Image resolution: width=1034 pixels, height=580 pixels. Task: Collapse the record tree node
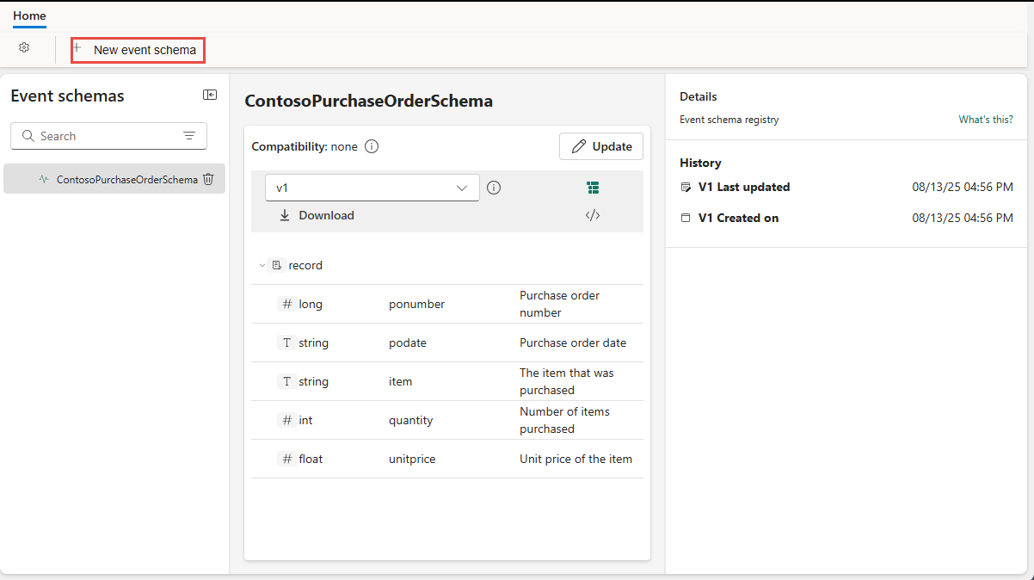262,266
